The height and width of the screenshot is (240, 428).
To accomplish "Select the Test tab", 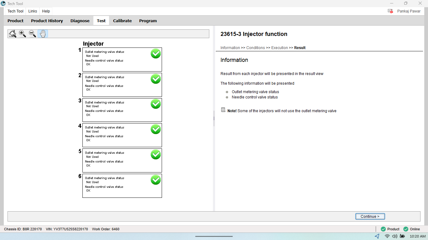I will (101, 21).
